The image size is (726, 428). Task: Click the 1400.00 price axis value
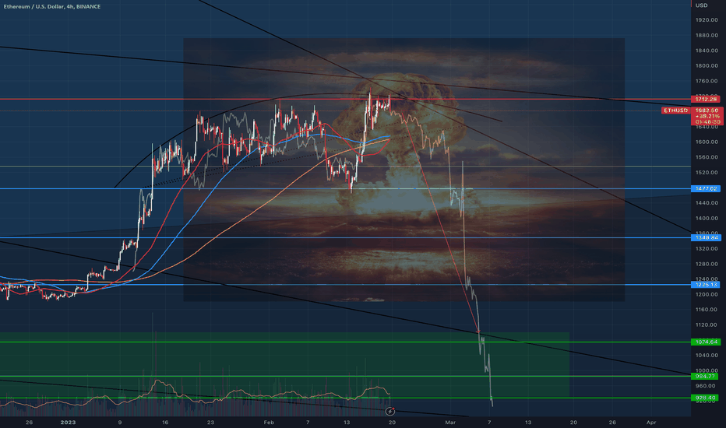coord(707,219)
